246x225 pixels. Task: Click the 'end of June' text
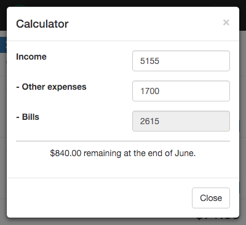[x=172, y=153]
